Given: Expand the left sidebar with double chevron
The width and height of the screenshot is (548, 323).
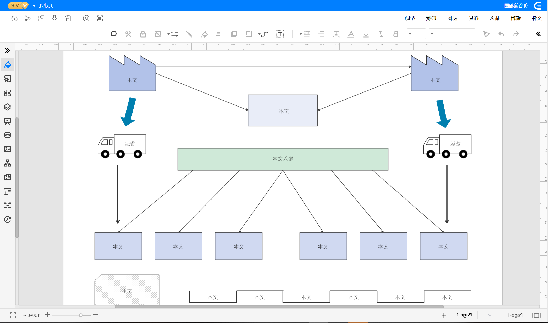Looking at the screenshot, I should 8,51.
